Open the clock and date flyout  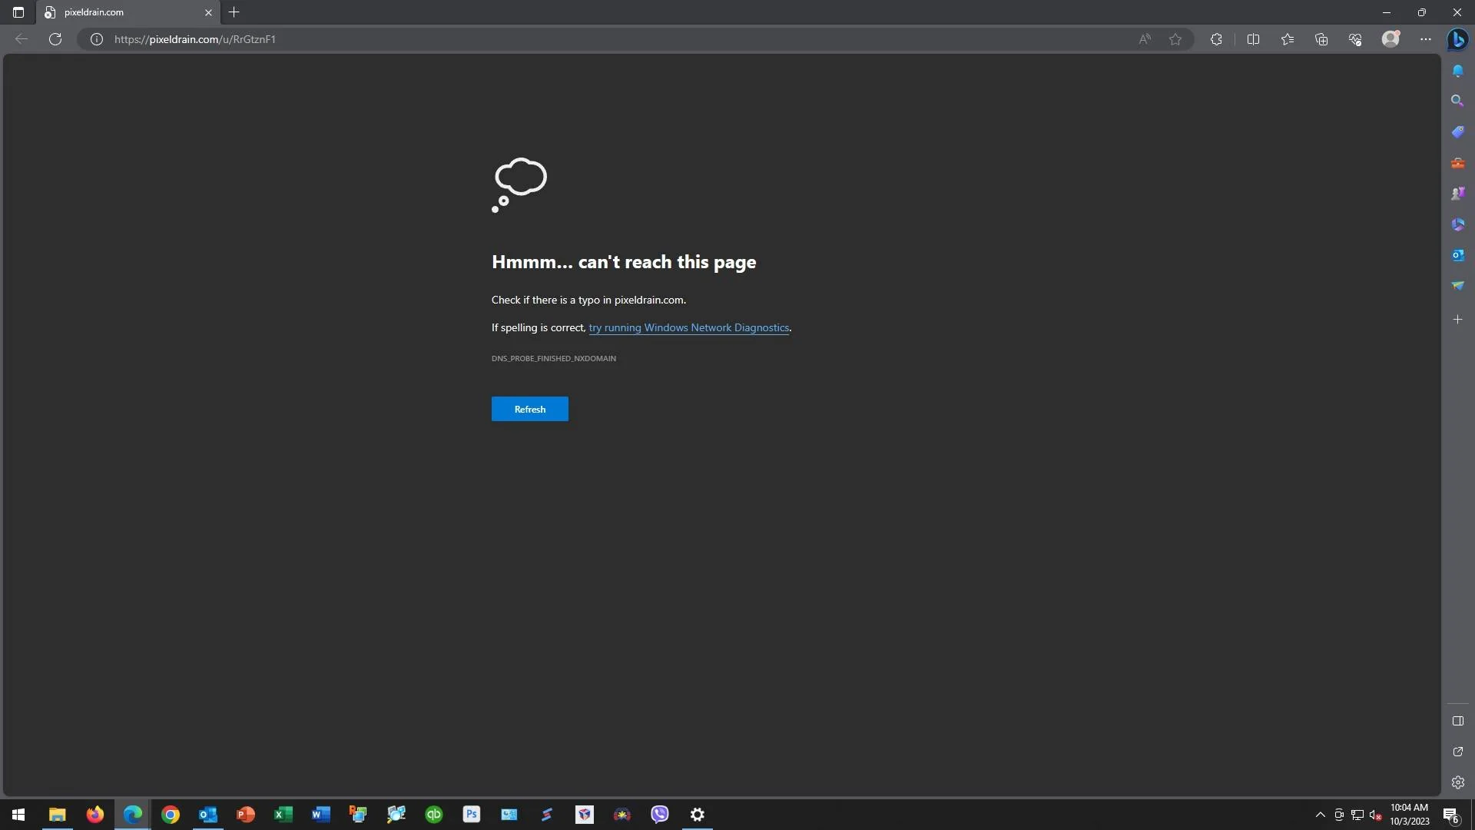point(1410,815)
